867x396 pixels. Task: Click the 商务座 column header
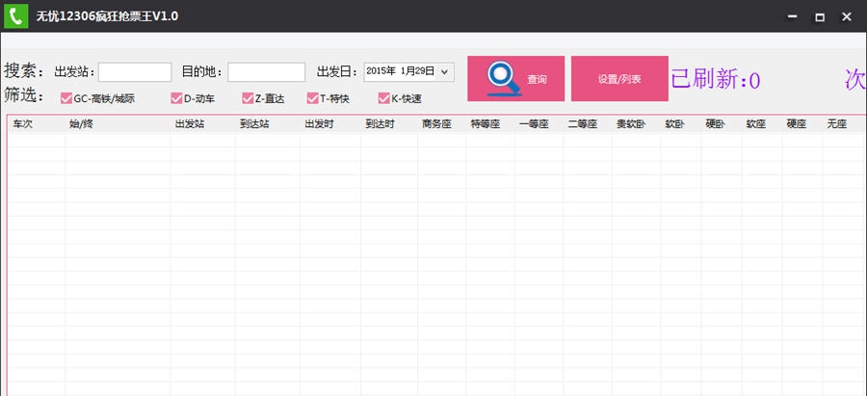coord(436,124)
